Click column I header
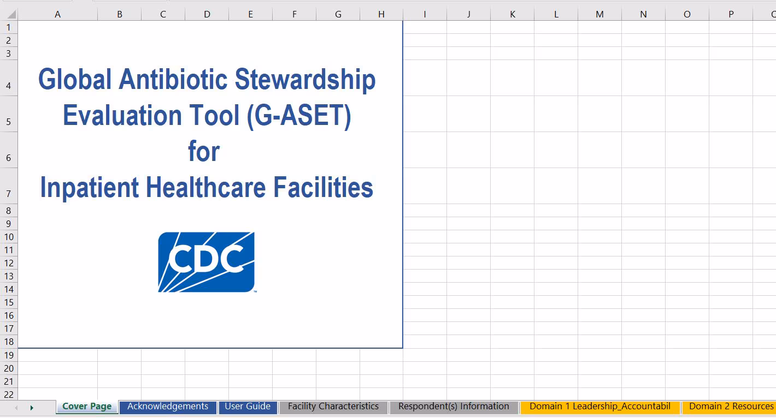Screen dimensions: 776x418 pyautogui.click(x=425, y=15)
